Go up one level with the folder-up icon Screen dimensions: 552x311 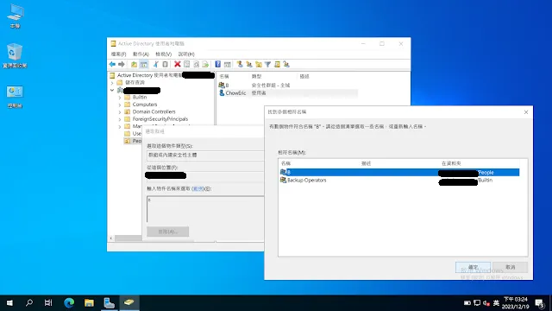(x=135, y=64)
